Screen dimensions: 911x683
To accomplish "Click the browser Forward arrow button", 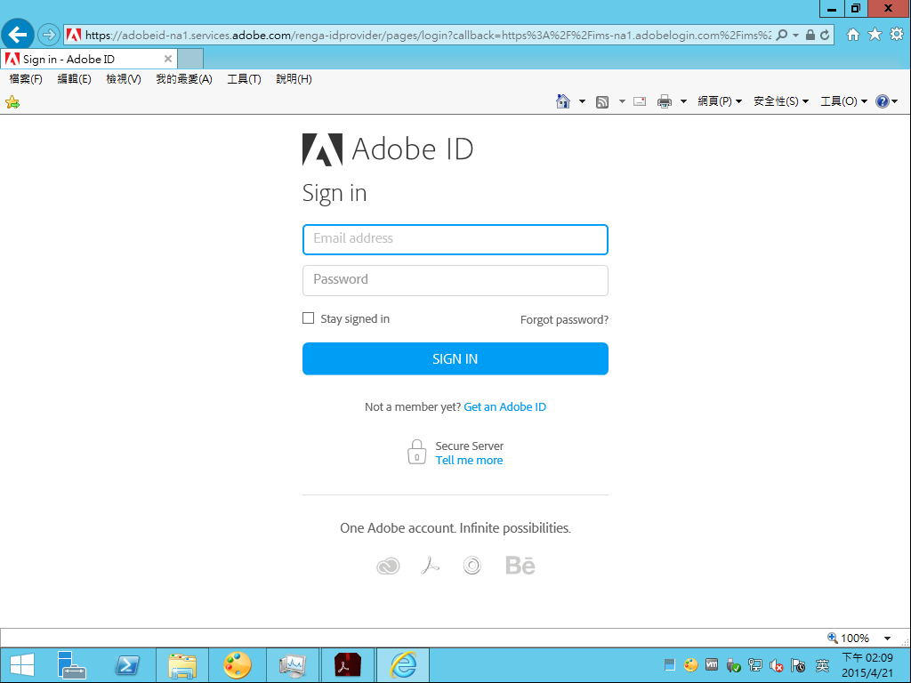I will click(49, 35).
